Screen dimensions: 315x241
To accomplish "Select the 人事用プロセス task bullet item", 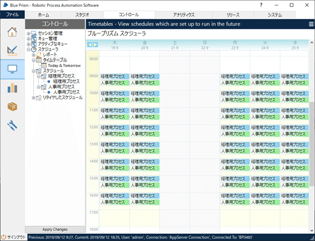I will pos(66,92).
